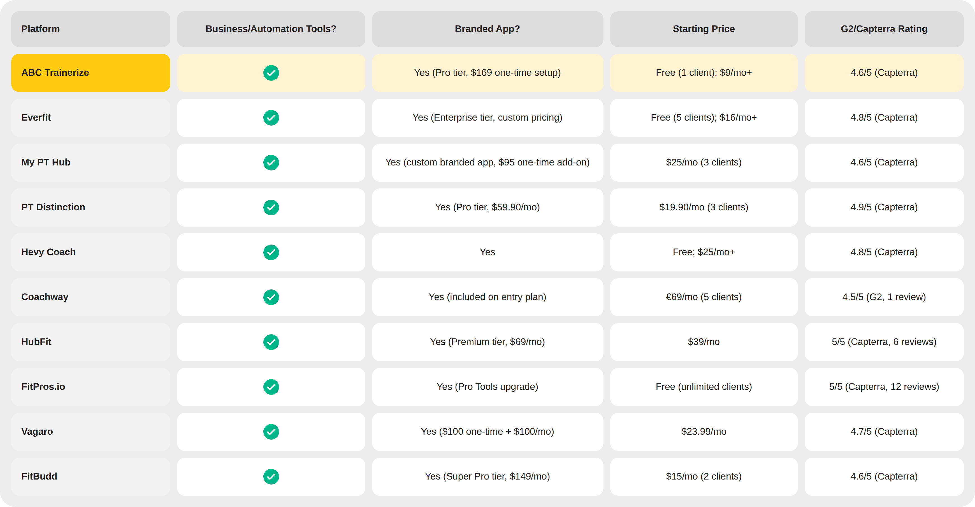Select the FitBudd platform cell
This screenshot has width=975, height=507.
[90, 477]
